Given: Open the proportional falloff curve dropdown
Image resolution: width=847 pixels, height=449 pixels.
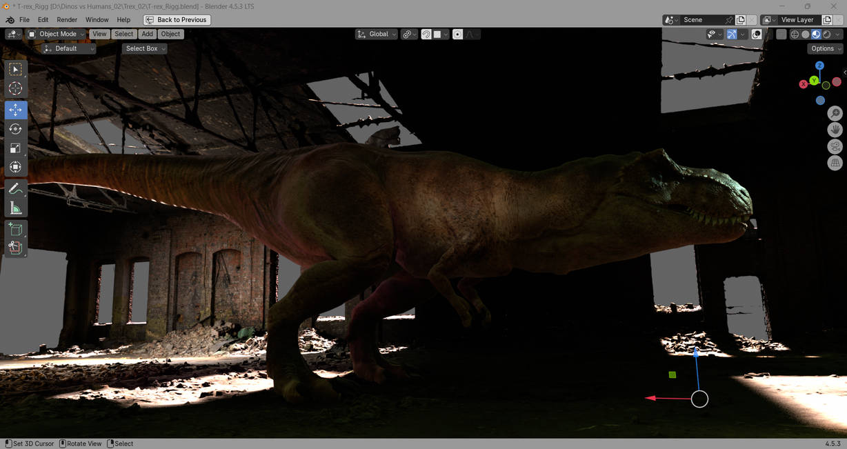Looking at the screenshot, I should pos(472,34).
